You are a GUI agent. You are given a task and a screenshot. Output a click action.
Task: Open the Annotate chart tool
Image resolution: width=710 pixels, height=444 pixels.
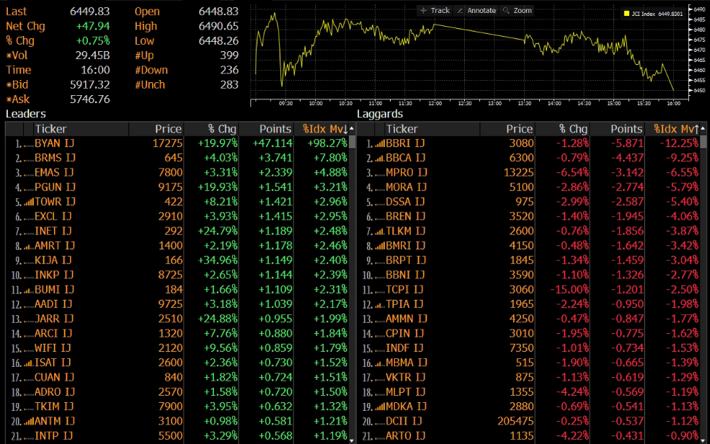tap(476, 10)
